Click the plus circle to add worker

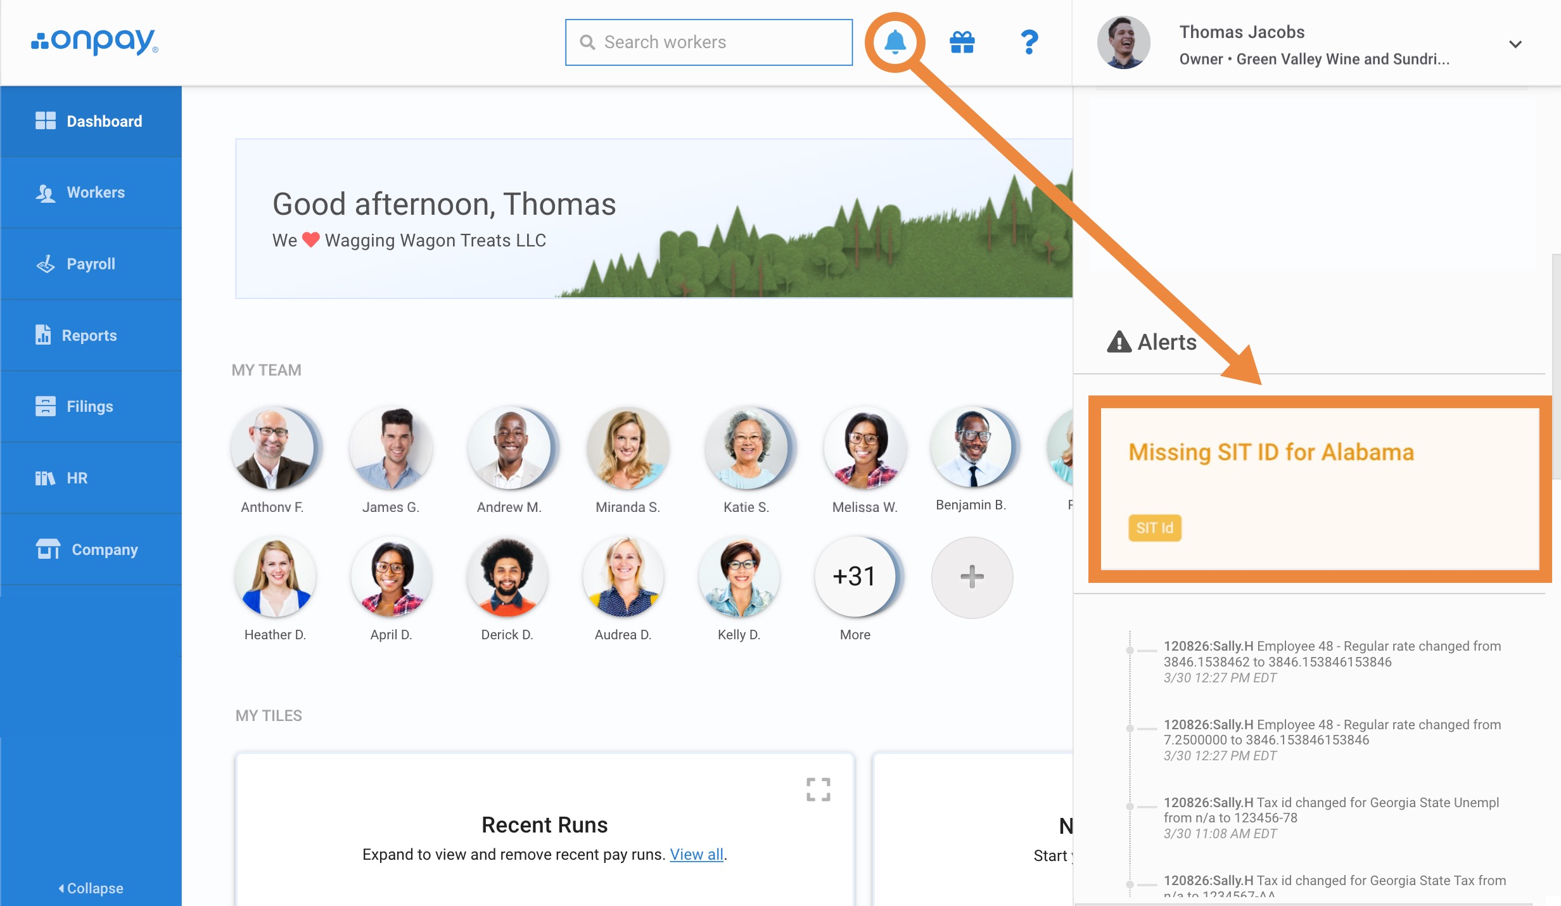click(971, 577)
